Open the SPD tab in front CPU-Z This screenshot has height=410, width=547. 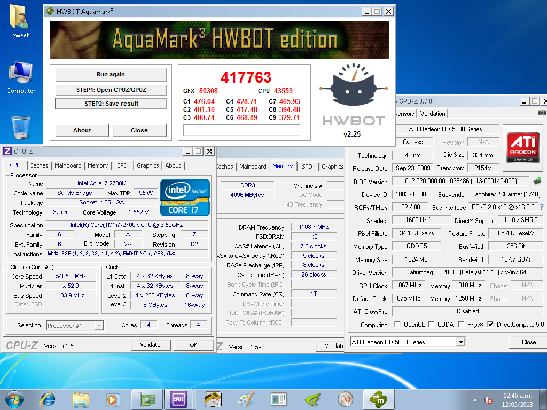pyautogui.click(x=122, y=165)
